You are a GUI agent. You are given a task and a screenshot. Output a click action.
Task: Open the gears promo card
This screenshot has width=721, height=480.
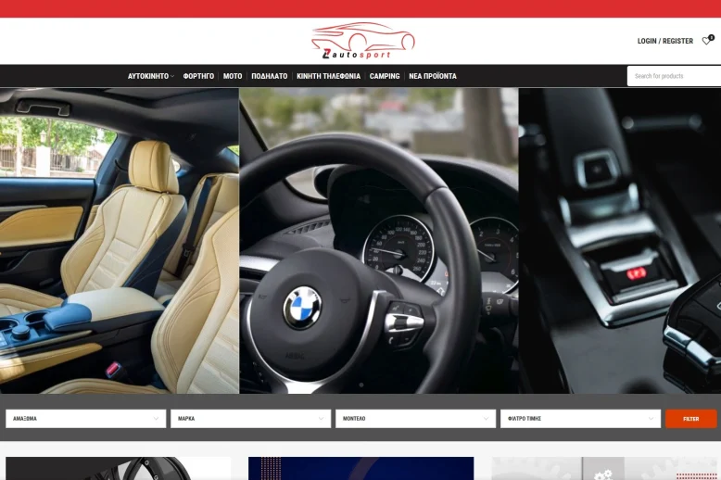tap(604, 469)
